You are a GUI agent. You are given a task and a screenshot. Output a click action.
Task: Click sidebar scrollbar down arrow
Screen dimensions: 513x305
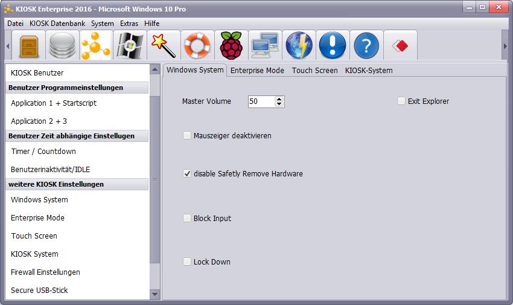(x=155, y=294)
